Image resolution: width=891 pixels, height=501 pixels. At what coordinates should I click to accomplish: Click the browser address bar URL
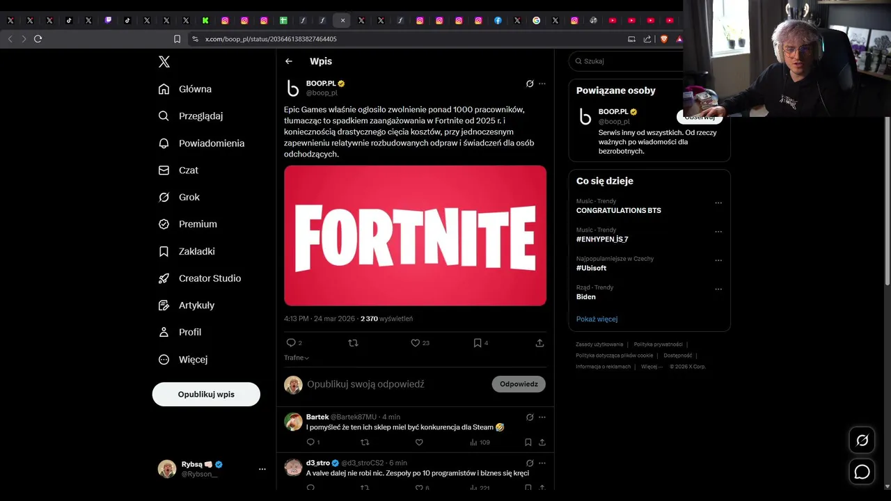[271, 39]
